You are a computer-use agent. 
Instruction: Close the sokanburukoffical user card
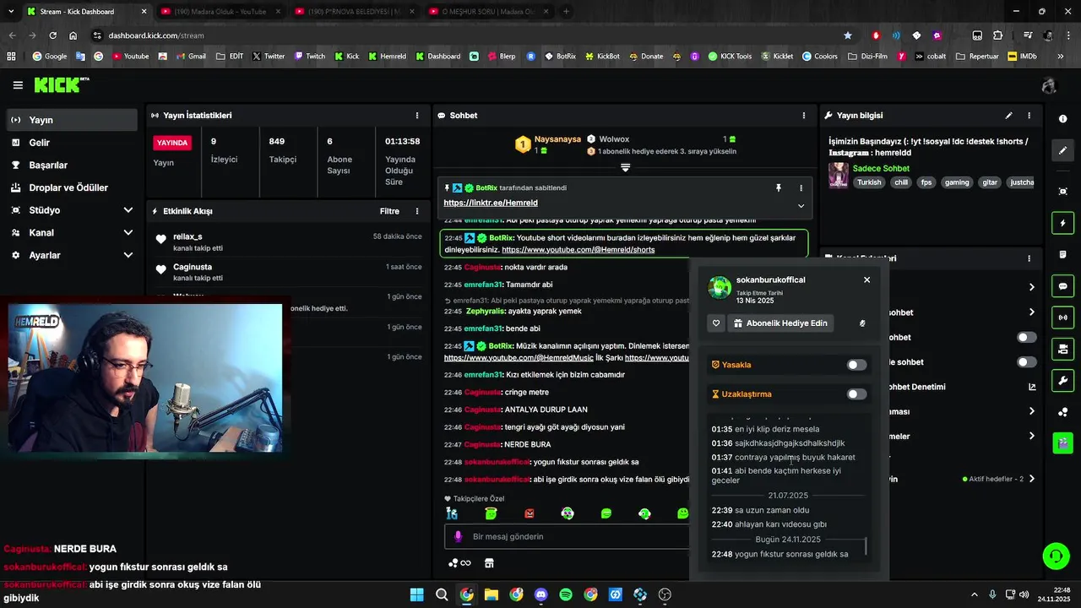[x=866, y=280]
